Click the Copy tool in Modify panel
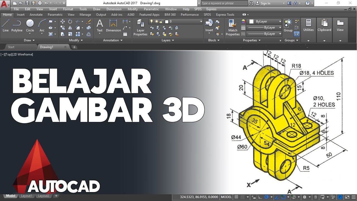Screen dimensions: 357x201 pyautogui.click(x=62, y=28)
